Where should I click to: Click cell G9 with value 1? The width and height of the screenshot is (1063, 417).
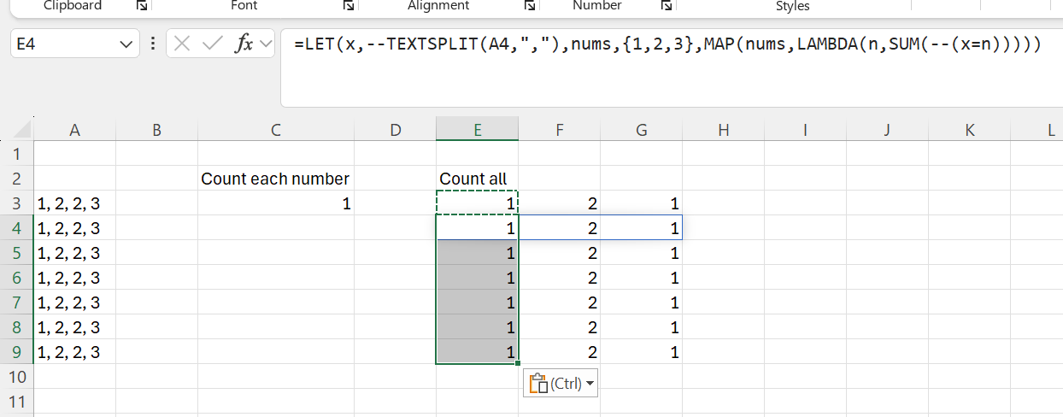641,352
